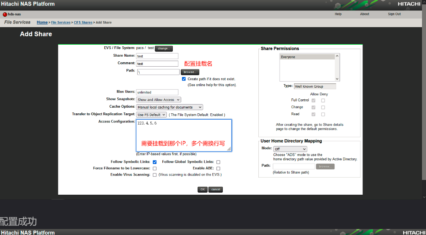Click into the share Path field

click(x=158, y=72)
